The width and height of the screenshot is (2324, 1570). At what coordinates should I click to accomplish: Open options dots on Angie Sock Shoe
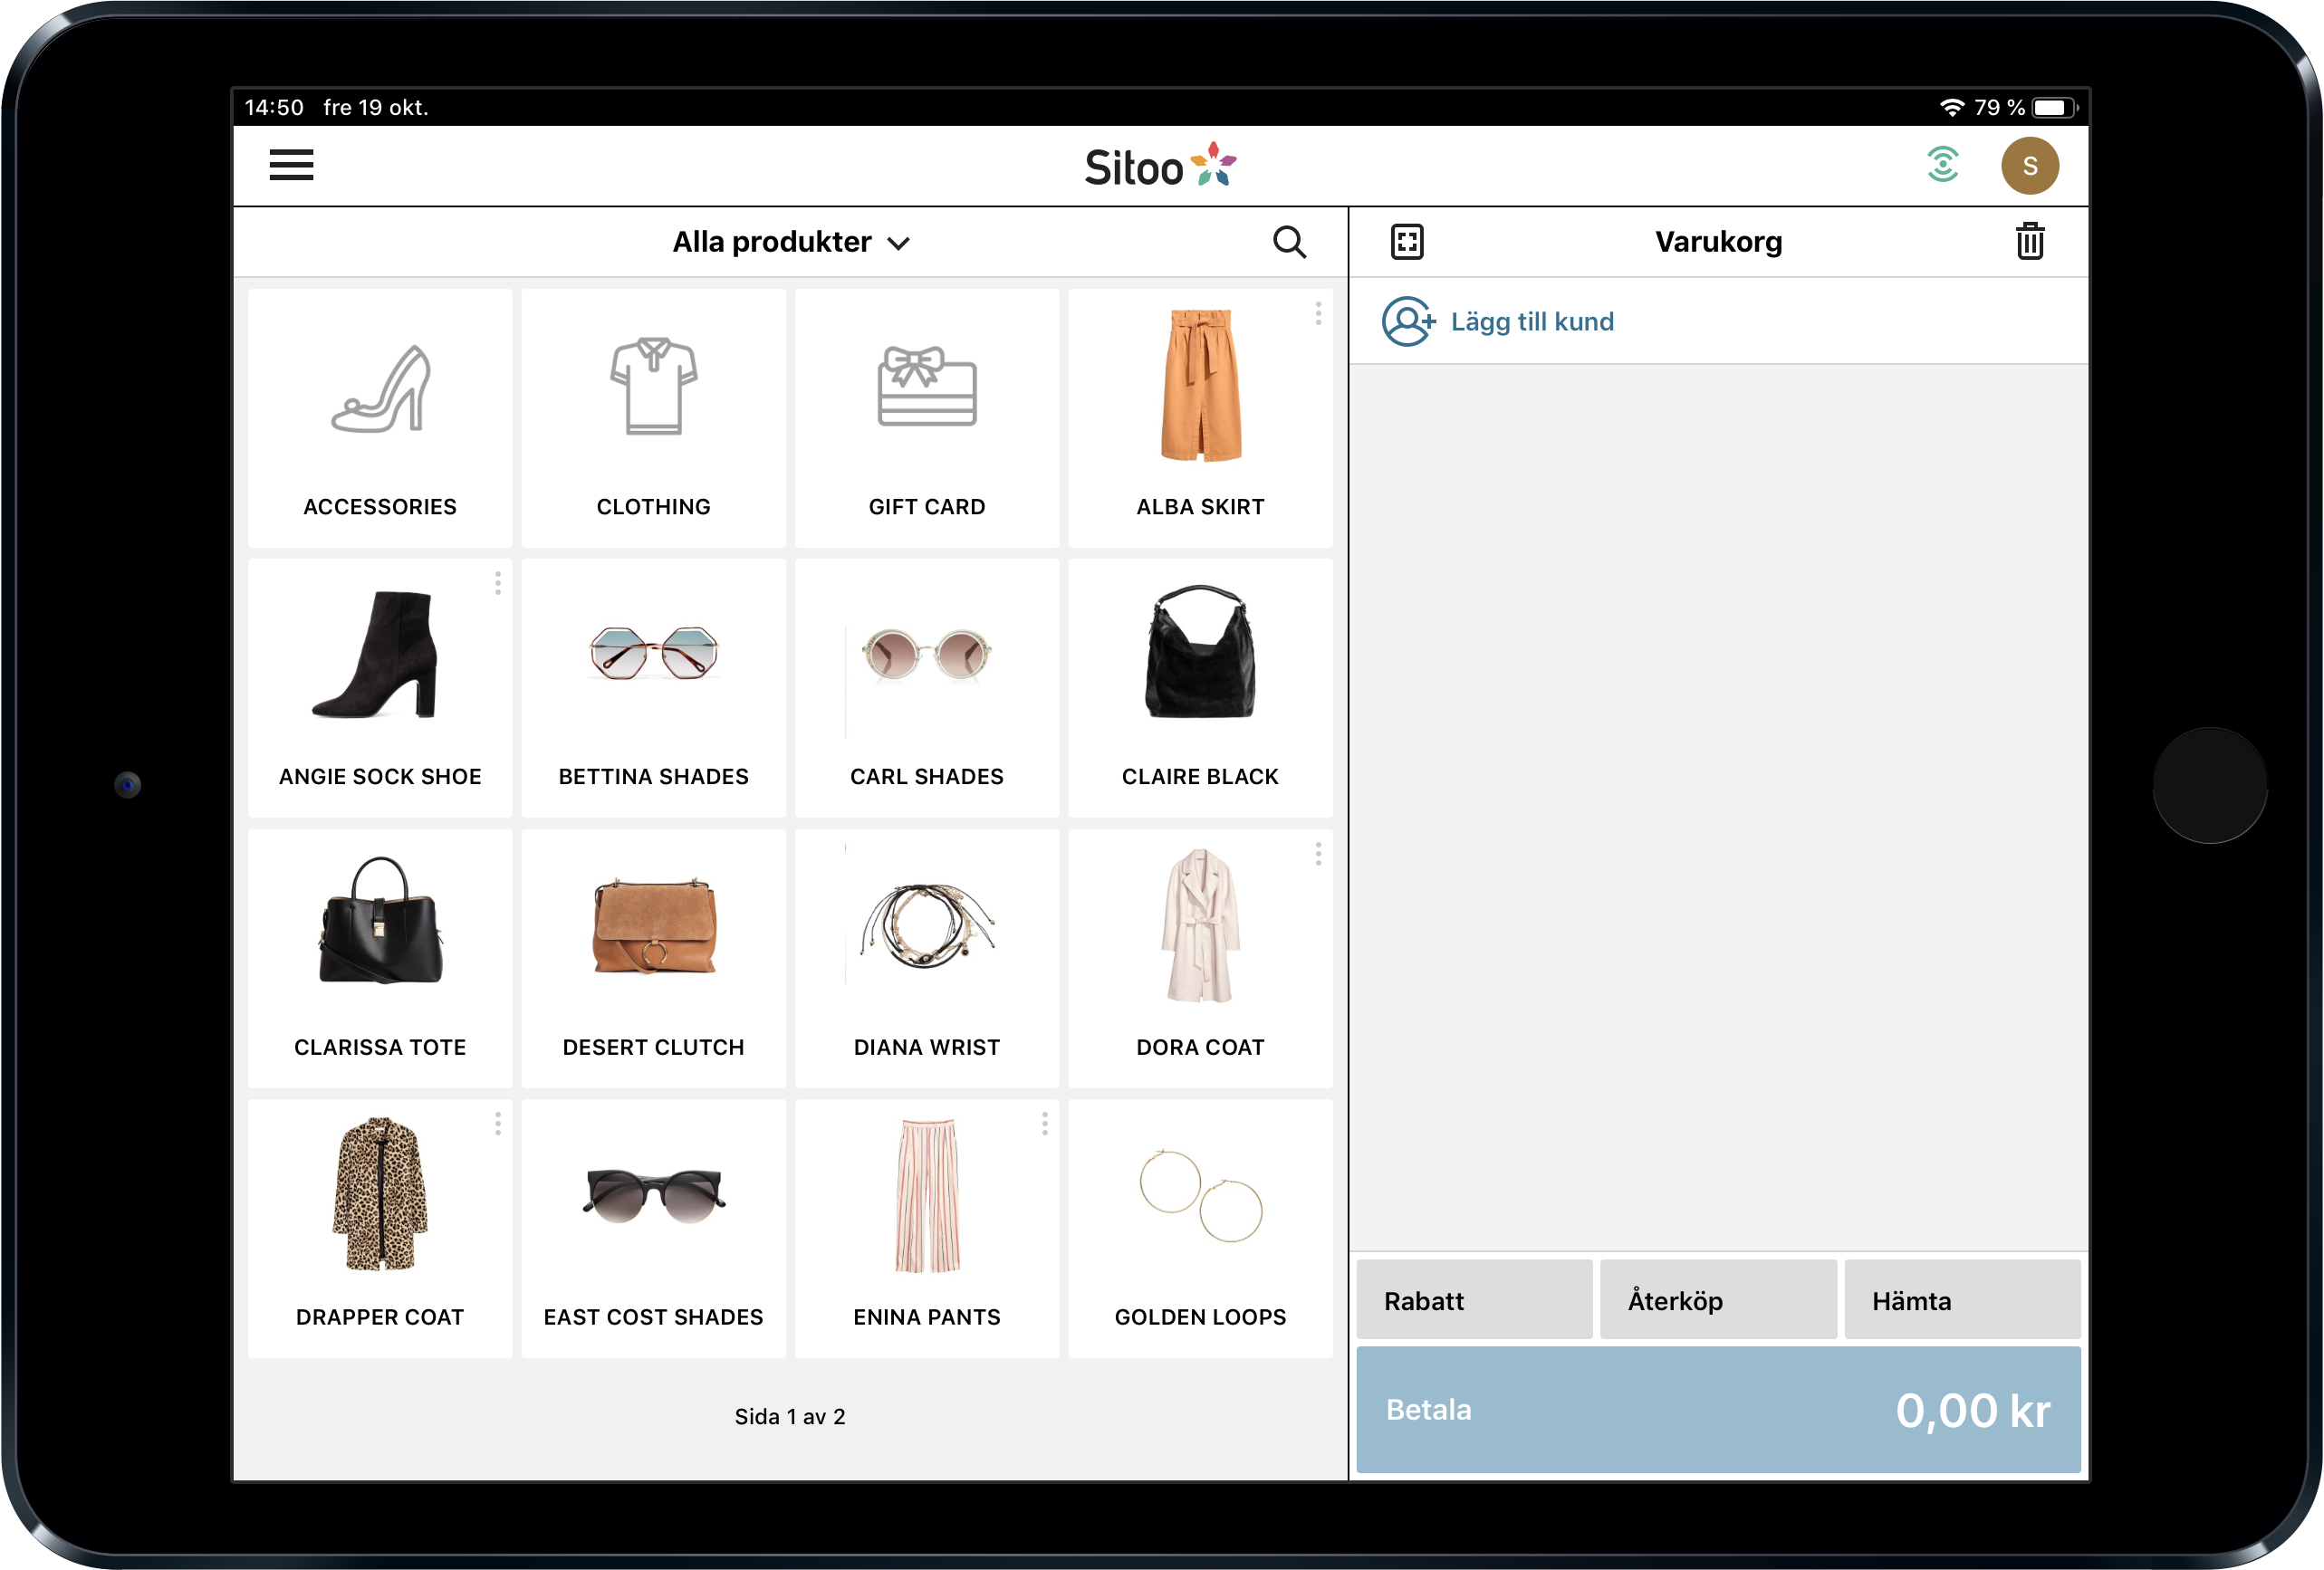(497, 583)
